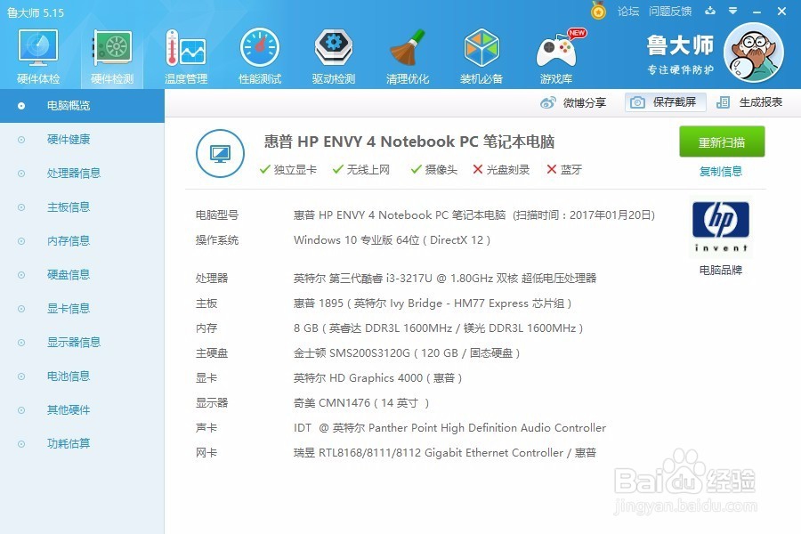The width and height of the screenshot is (801, 534).
Task: Click the 独立显卡 checkmark indicator
Action: (x=264, y=169)
